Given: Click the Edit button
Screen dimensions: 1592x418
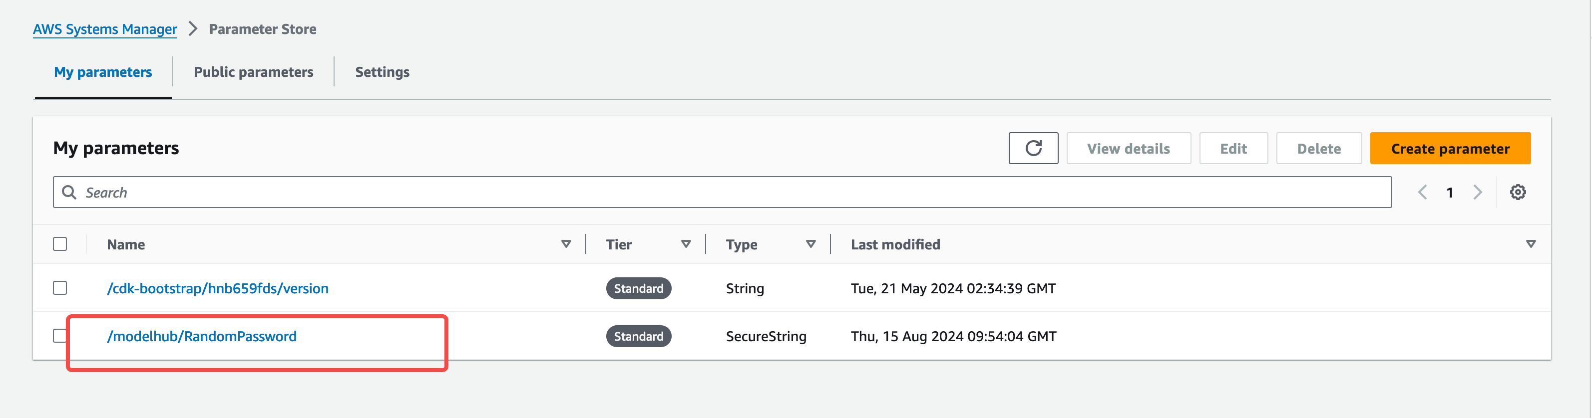Looking at the screenshot, I should [1233, 148].
